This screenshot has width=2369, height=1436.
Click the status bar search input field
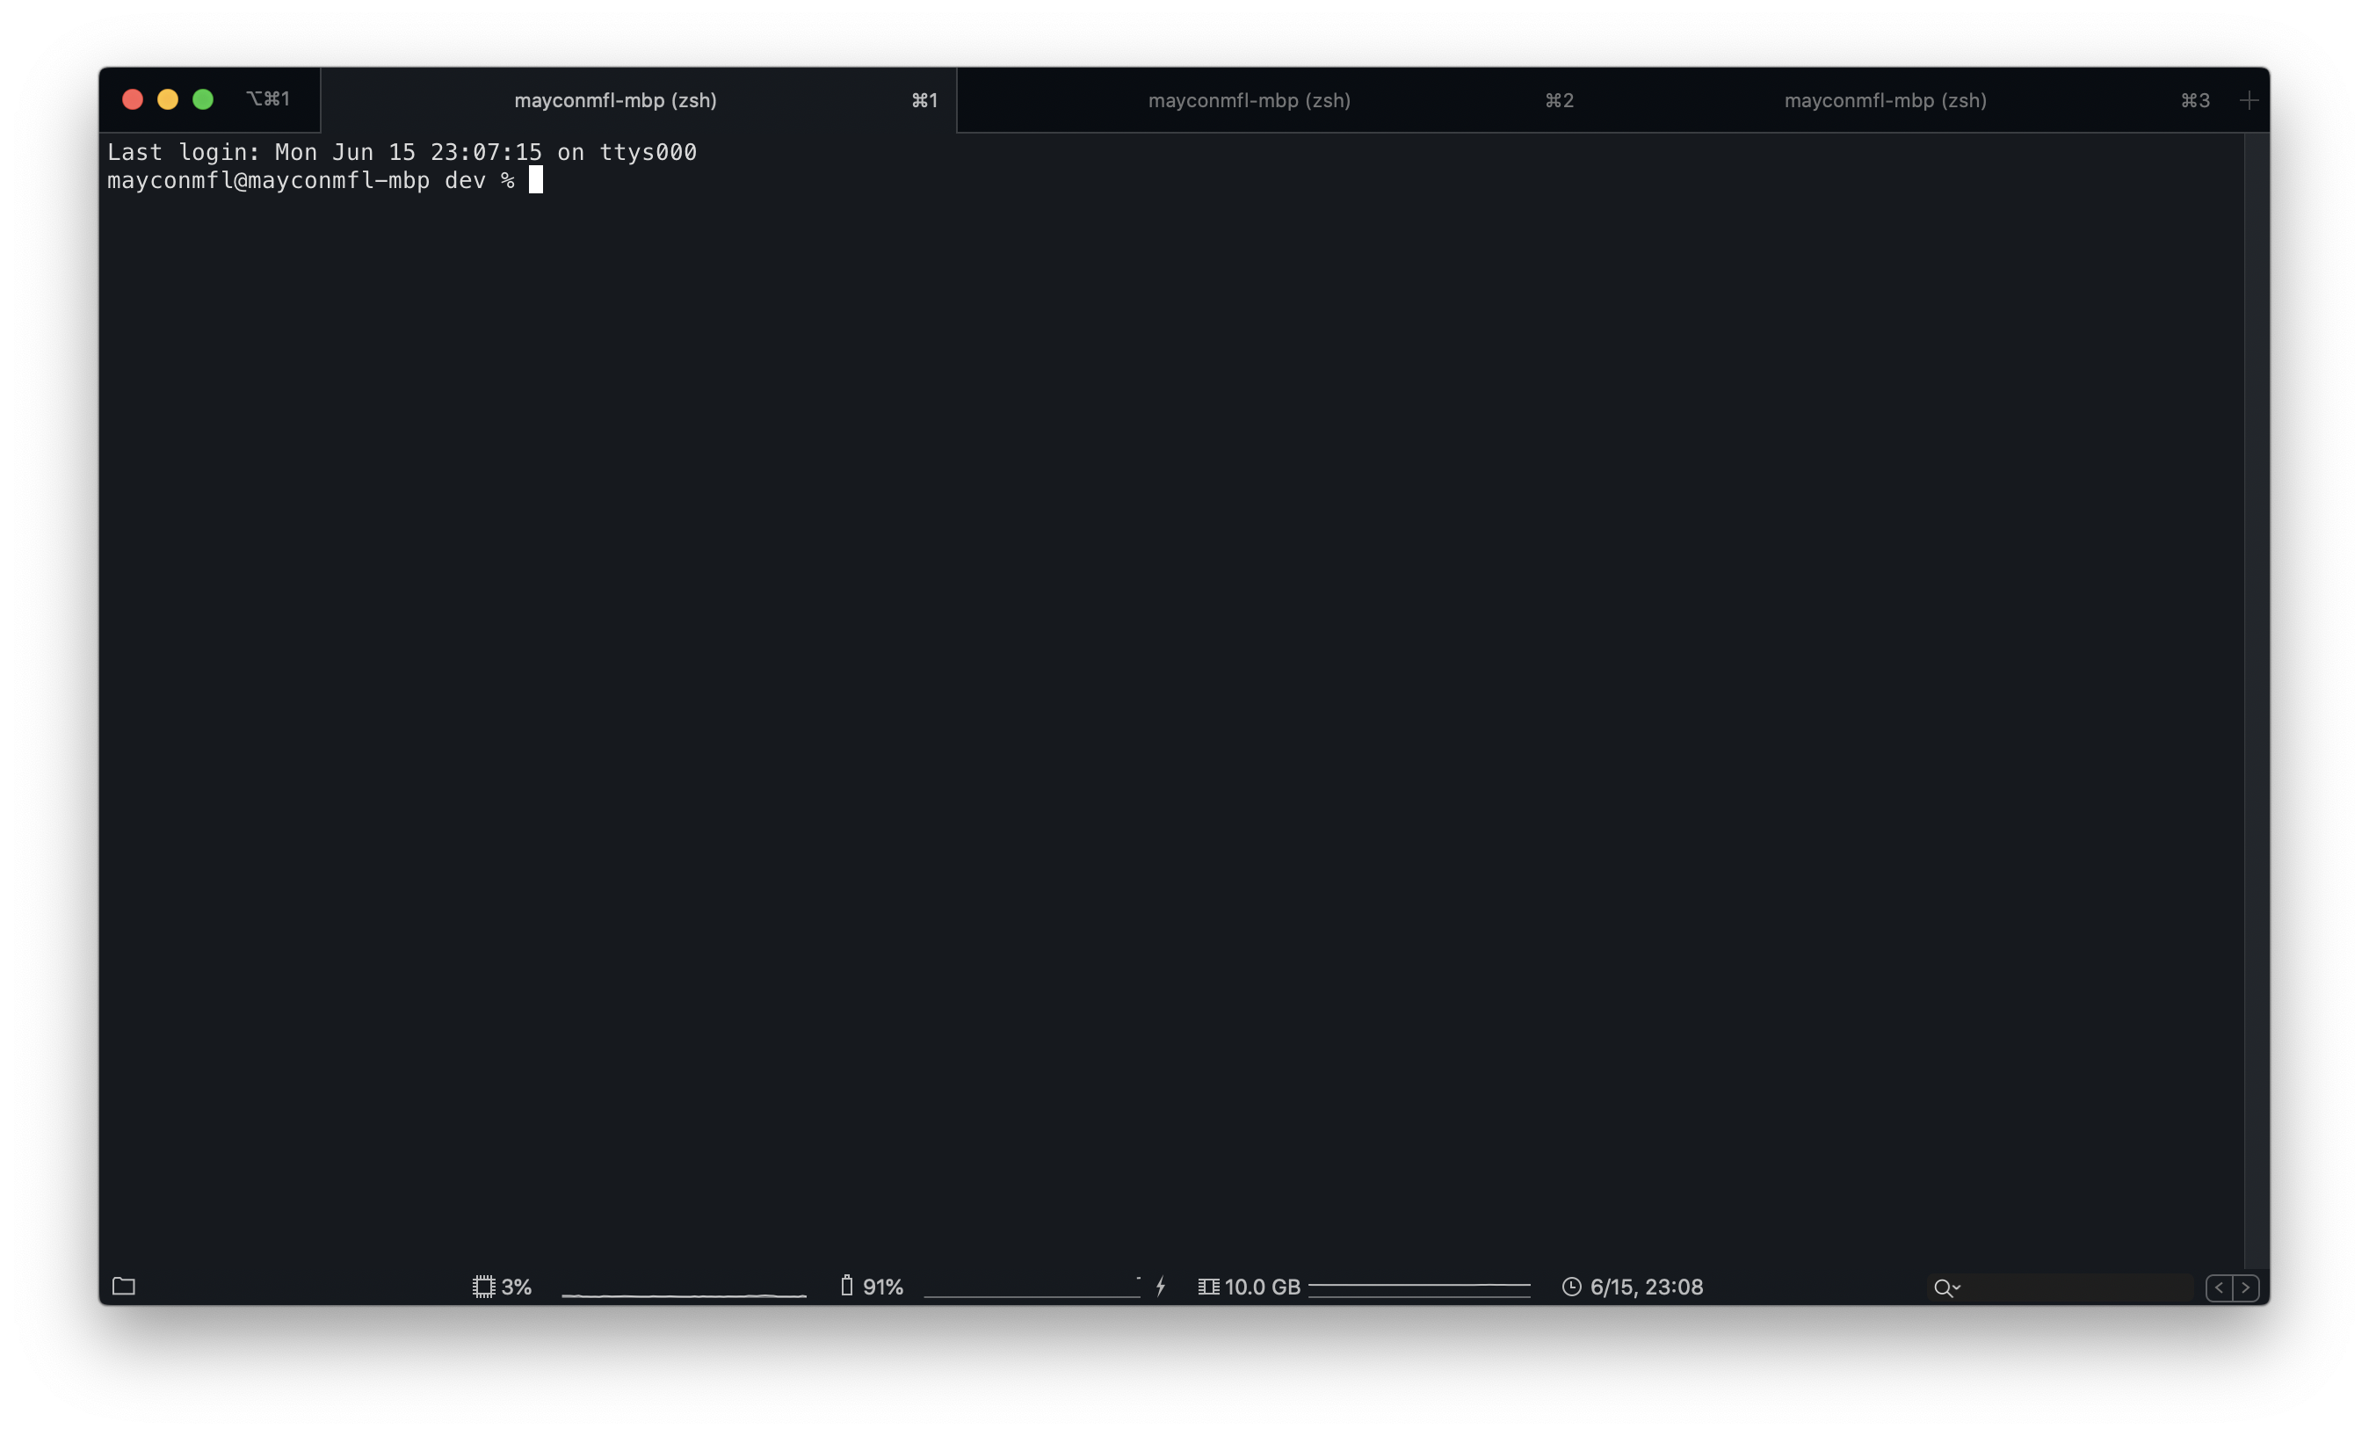click(2076, 1287)
